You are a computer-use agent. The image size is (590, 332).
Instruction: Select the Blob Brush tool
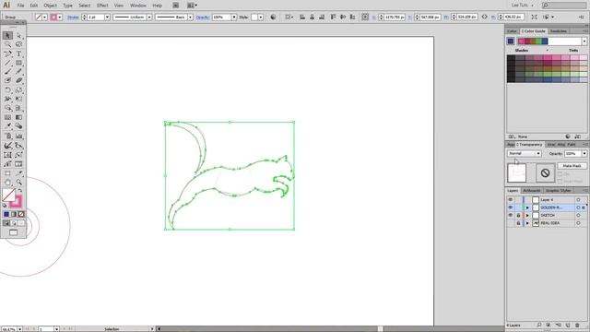coord(8,80)
